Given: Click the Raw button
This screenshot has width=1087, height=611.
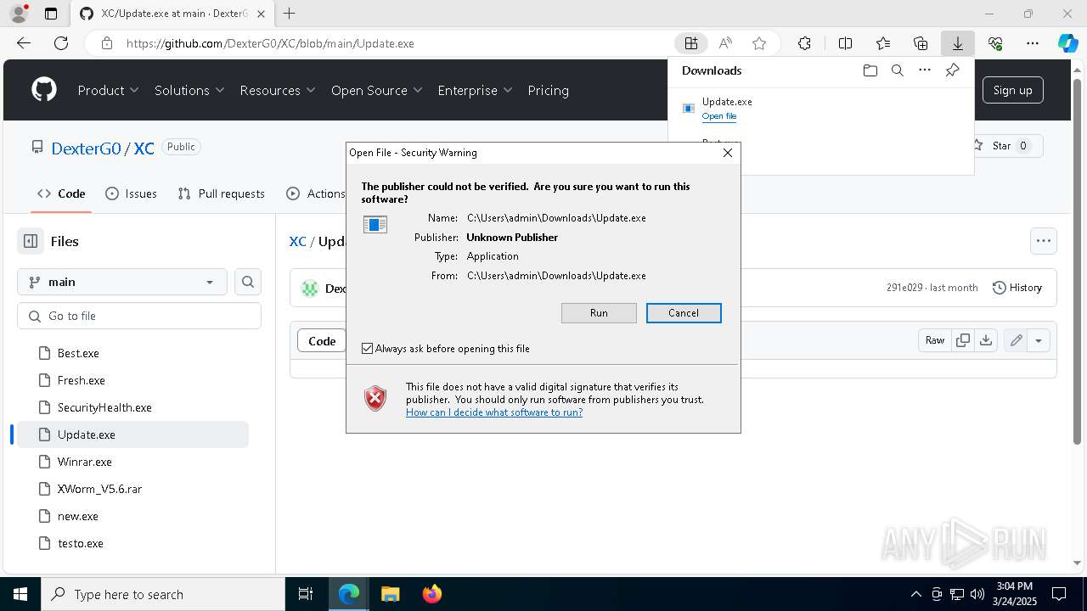Looking at the screenshot, I should pos(935,340).
